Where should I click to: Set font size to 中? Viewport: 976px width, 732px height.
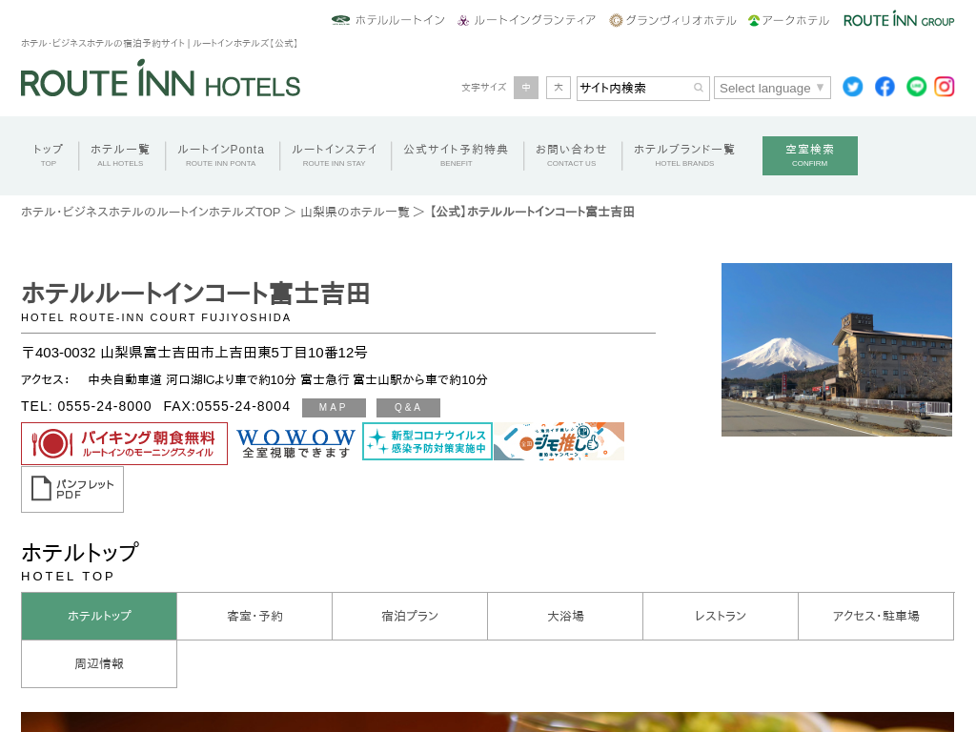point(526,88)
